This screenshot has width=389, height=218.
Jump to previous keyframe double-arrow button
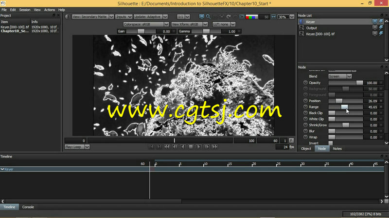[x=167, y=147]
